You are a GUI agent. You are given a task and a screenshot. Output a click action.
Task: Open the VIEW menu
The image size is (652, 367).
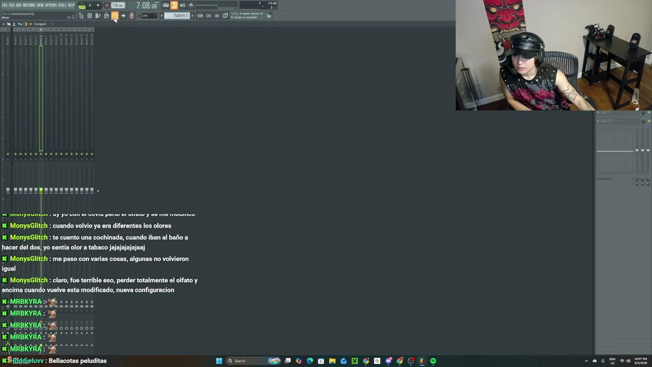tap(40, 5)
